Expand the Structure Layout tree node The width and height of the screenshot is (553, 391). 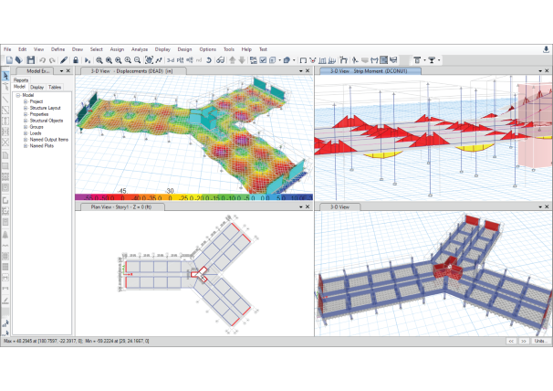tap(26, 108)
